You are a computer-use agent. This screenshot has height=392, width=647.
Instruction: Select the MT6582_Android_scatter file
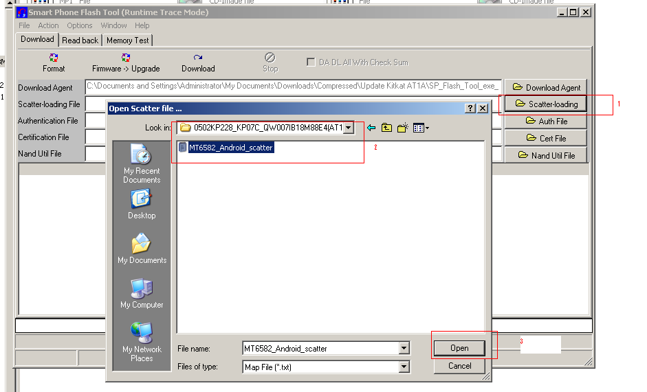pos(226,148)
